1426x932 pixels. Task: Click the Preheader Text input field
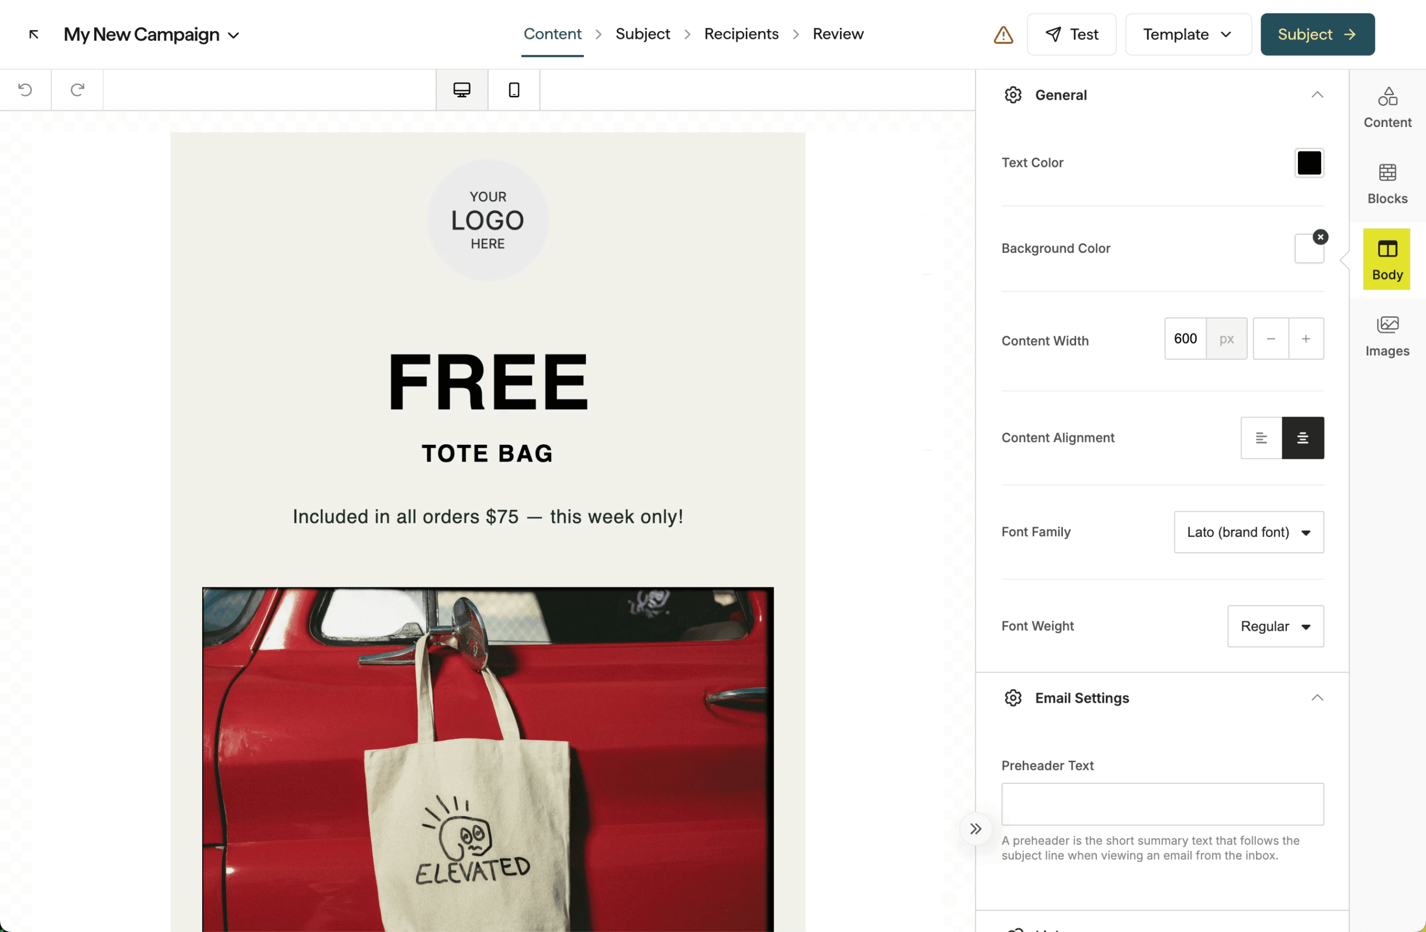coord(1161,804)
